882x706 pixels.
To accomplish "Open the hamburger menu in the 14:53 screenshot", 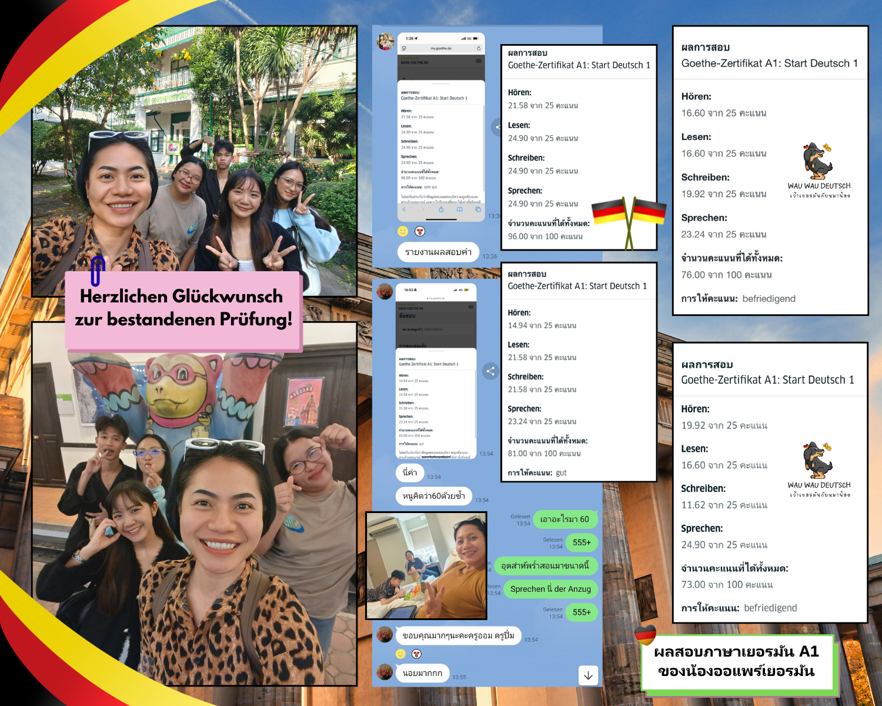I will [470, 307].
